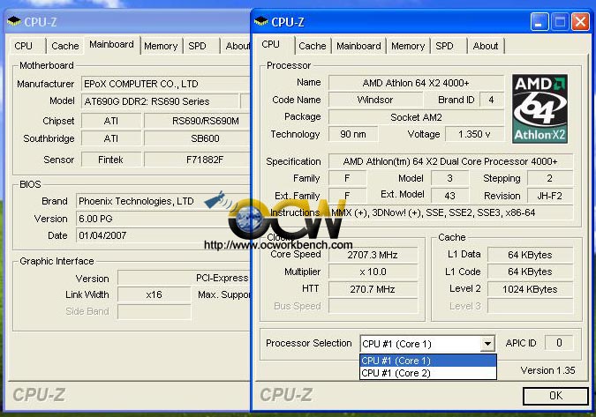Click the Version 1.35 label

(547, 370)
